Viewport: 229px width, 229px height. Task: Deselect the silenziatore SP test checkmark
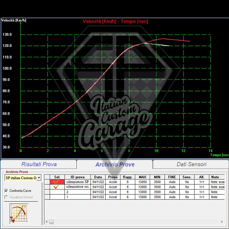(57, 182)
